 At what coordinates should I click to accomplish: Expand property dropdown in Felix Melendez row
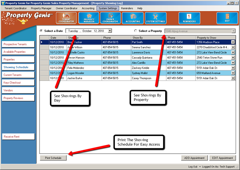(x=233, y=68)
